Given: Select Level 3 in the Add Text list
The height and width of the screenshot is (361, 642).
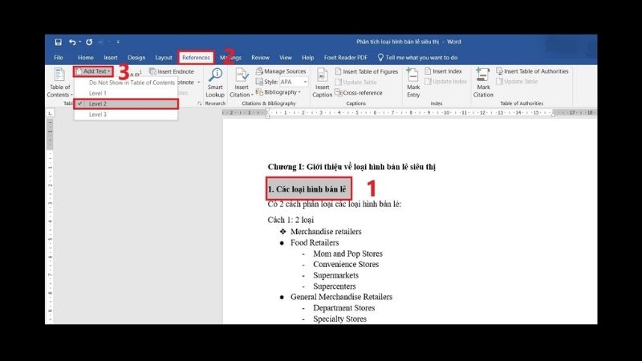Looking at the screenshot, I should [x=96, y=115].
